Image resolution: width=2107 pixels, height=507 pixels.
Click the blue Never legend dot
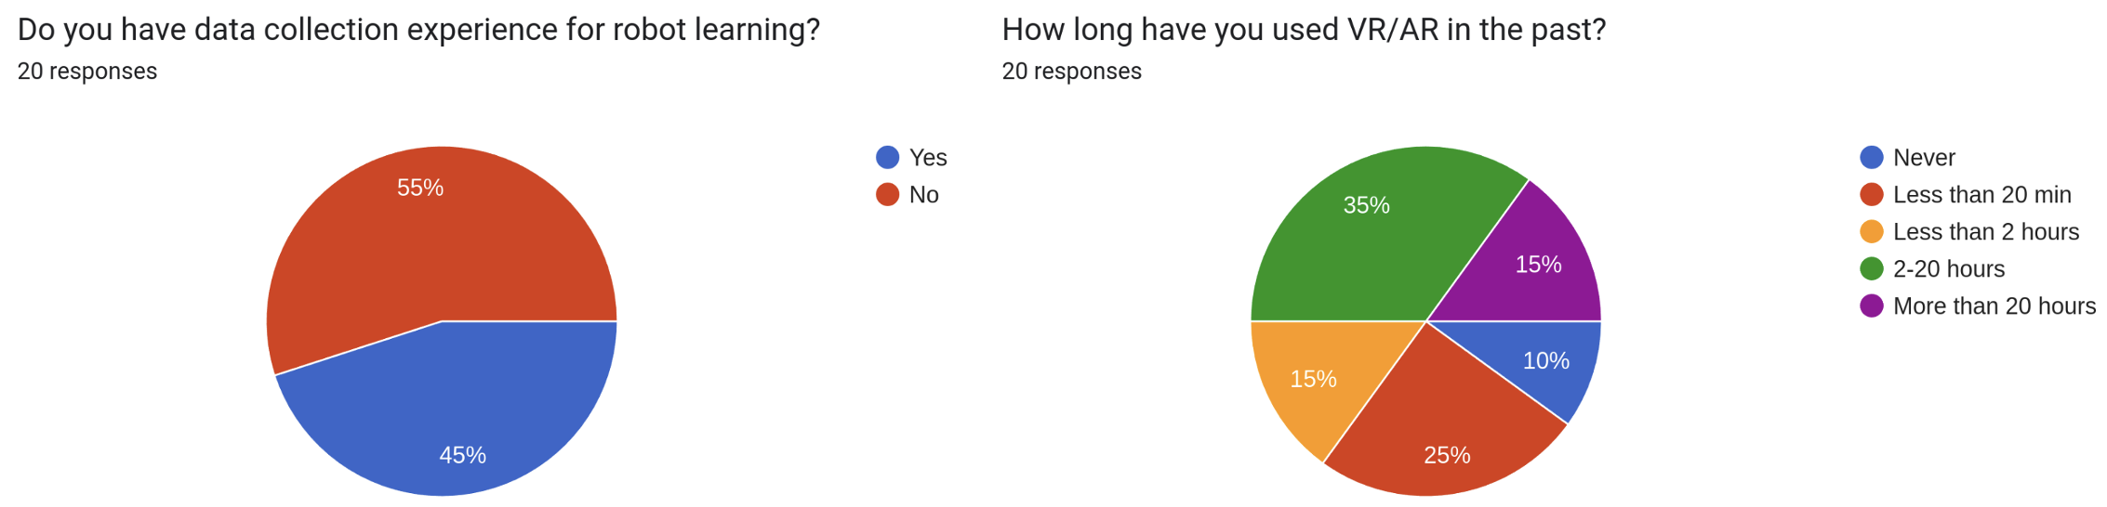click(1872, 158)
